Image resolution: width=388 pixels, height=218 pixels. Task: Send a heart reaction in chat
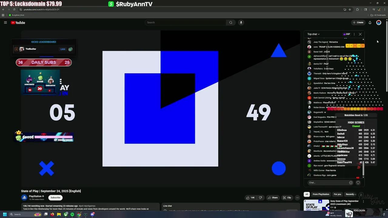pos(358,183)
